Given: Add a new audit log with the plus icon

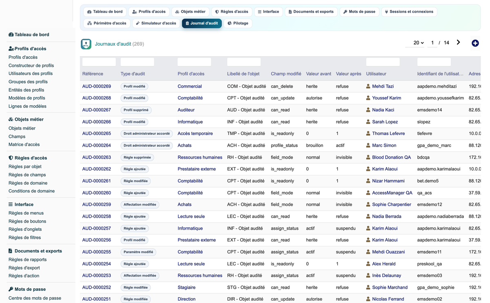Looking at the screenshot, I should [x=475, y=43].
